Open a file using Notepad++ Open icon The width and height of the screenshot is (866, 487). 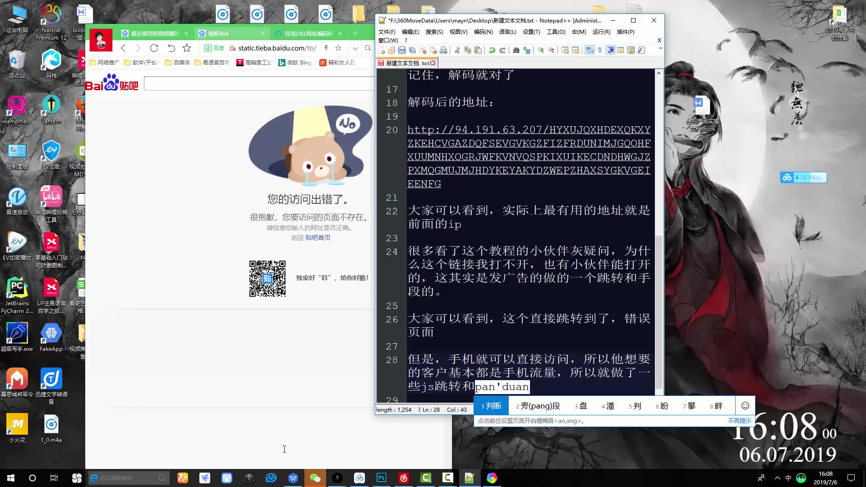(392, 50)
